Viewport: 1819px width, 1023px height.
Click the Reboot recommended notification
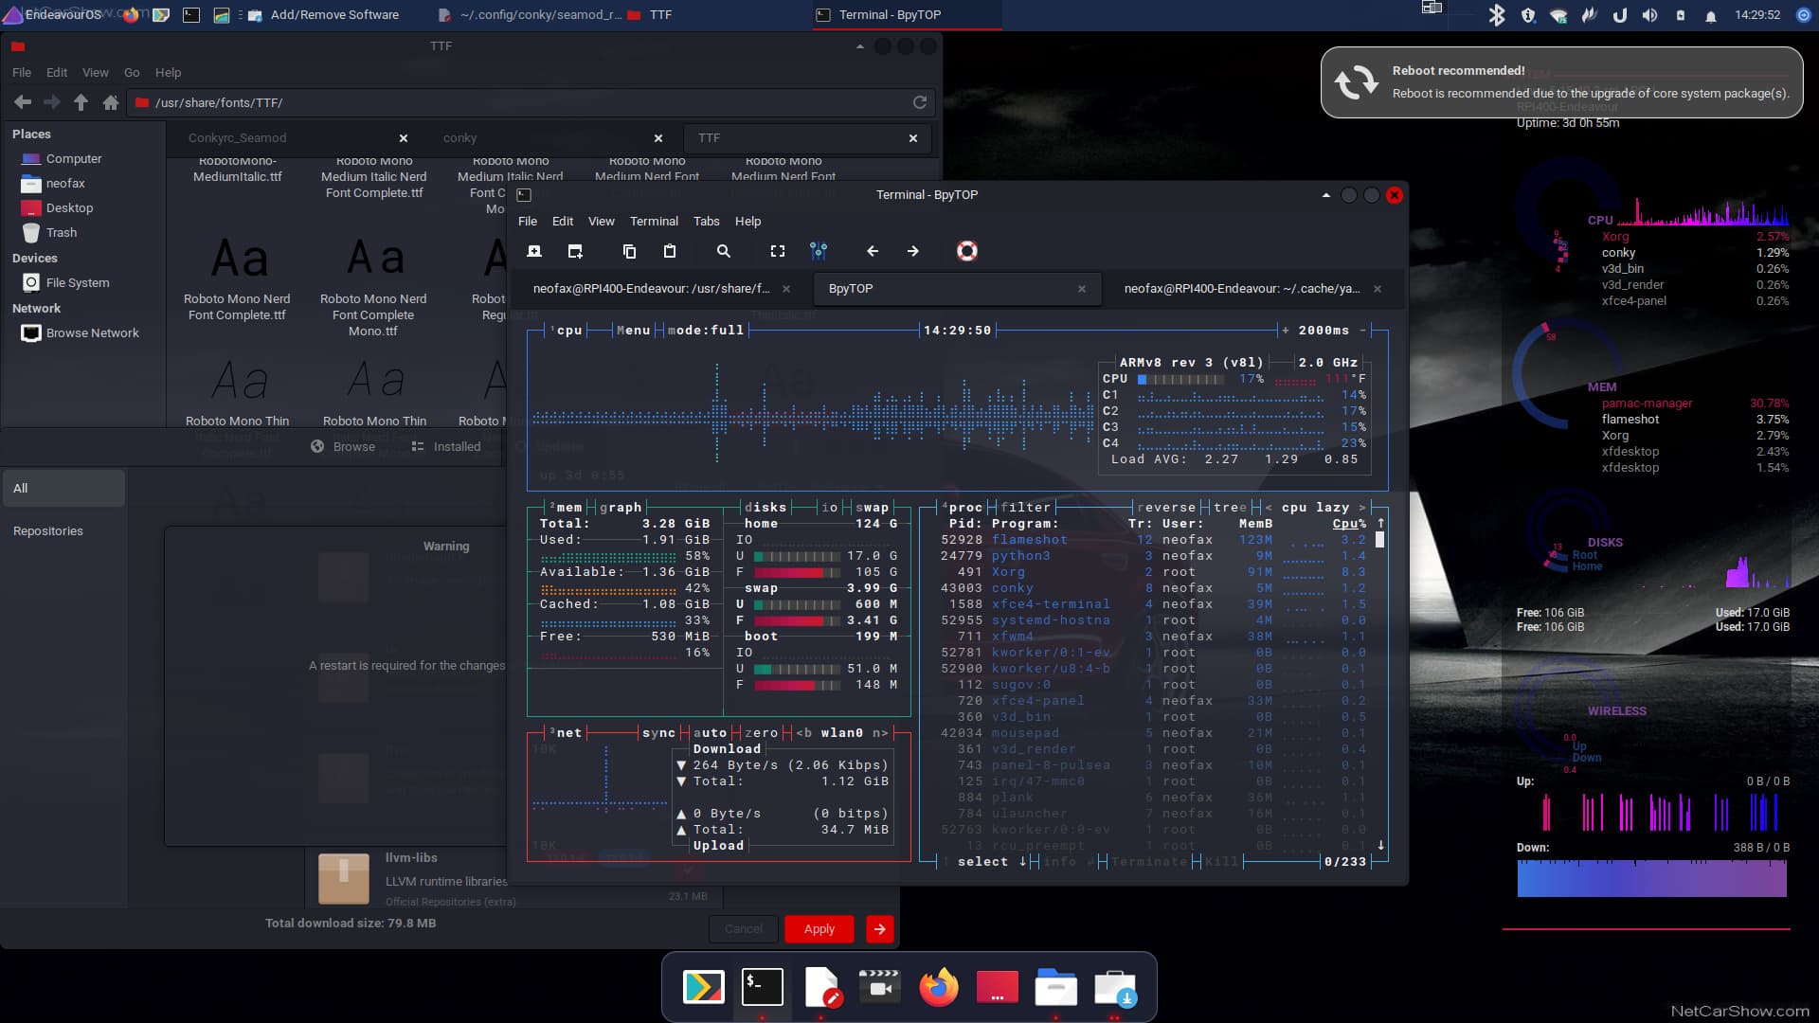click(1561, 82)
